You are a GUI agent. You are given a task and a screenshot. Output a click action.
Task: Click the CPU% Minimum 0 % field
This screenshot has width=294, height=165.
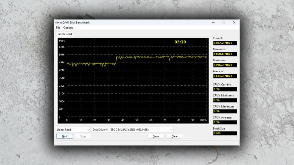tap(225, 100)
